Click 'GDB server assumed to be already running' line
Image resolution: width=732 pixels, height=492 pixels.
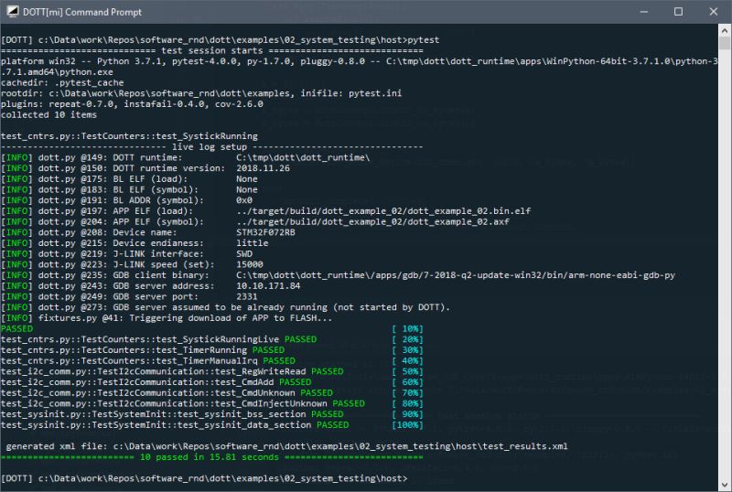click(225, 307)
